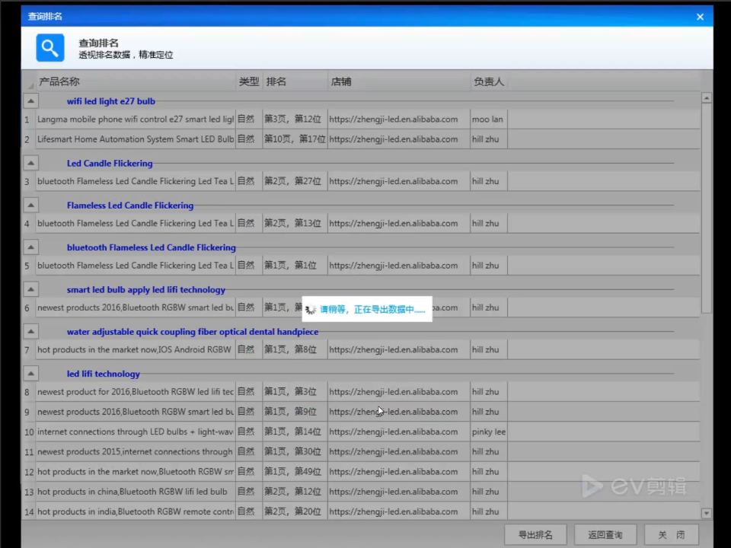Viewport: 731px width, 548px height.
Task: Click the 第1页，第49位 ranking cell
Action: pos(295,472)
